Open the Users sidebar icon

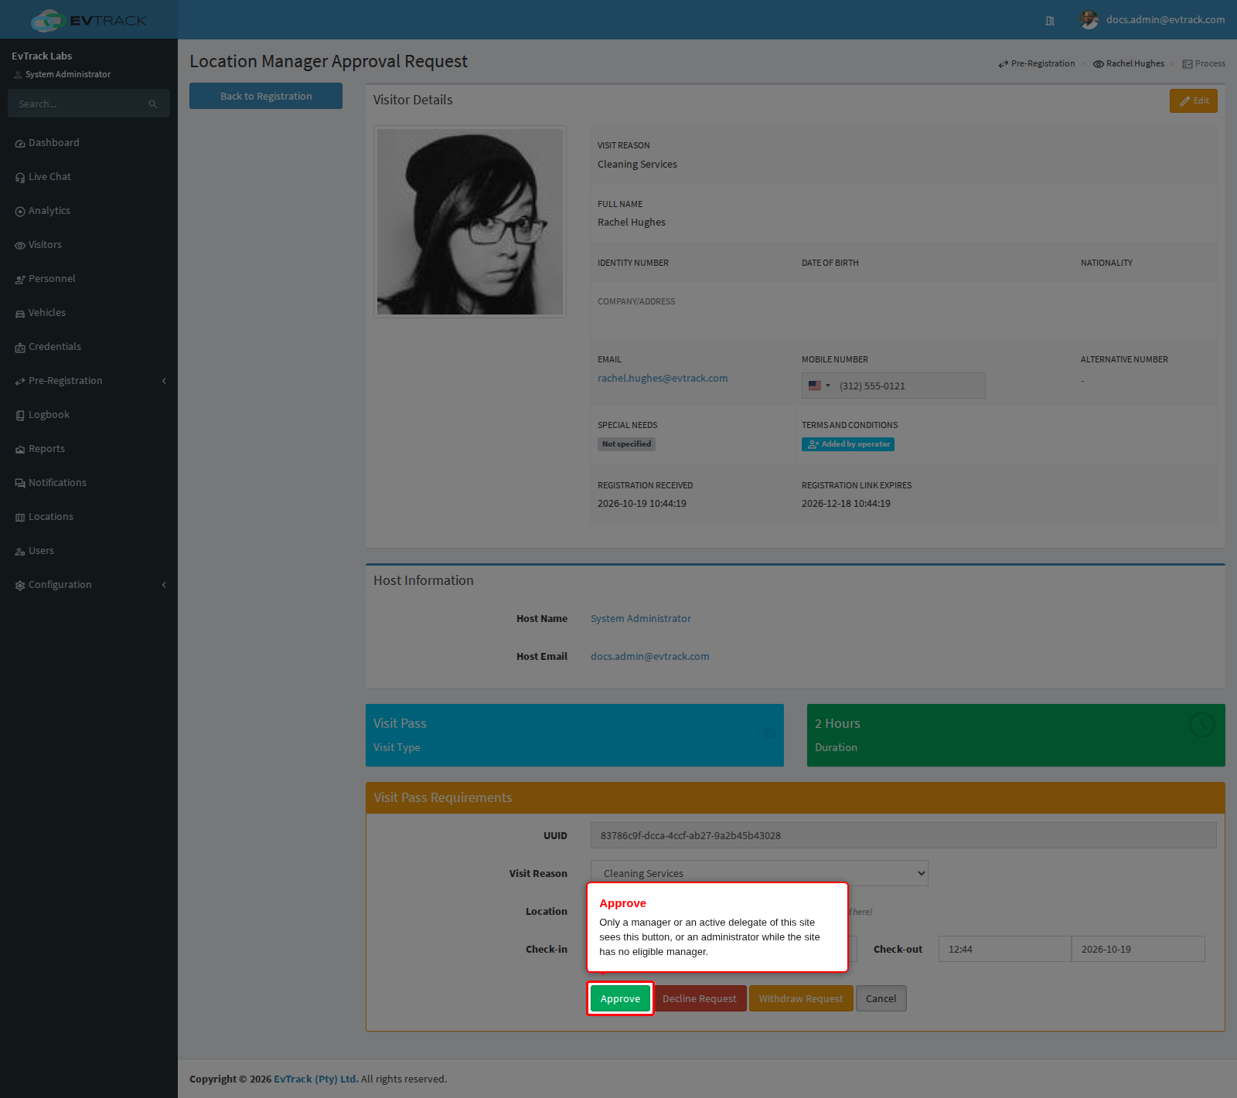tap(20, 552)
